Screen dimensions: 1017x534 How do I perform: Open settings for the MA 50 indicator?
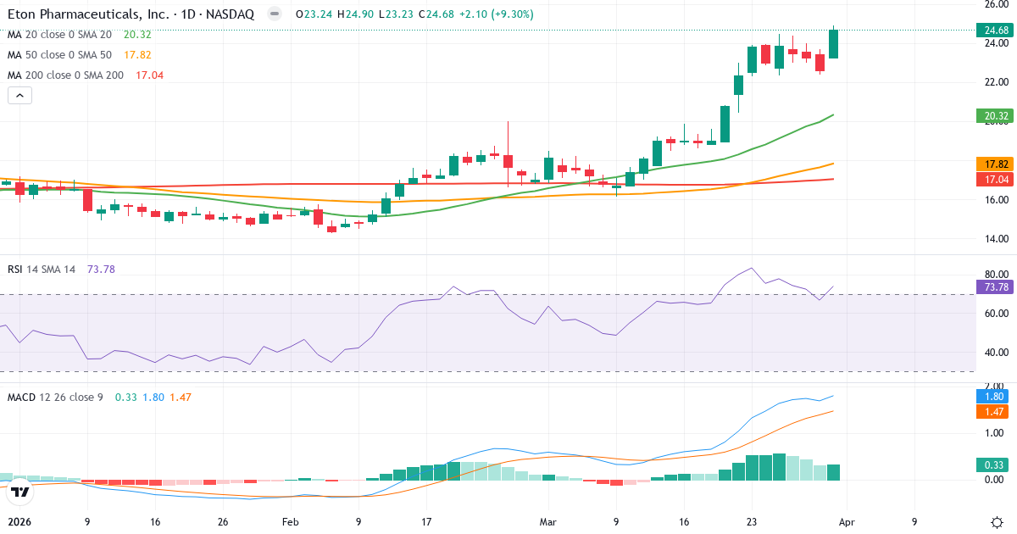tap(59, 56)
